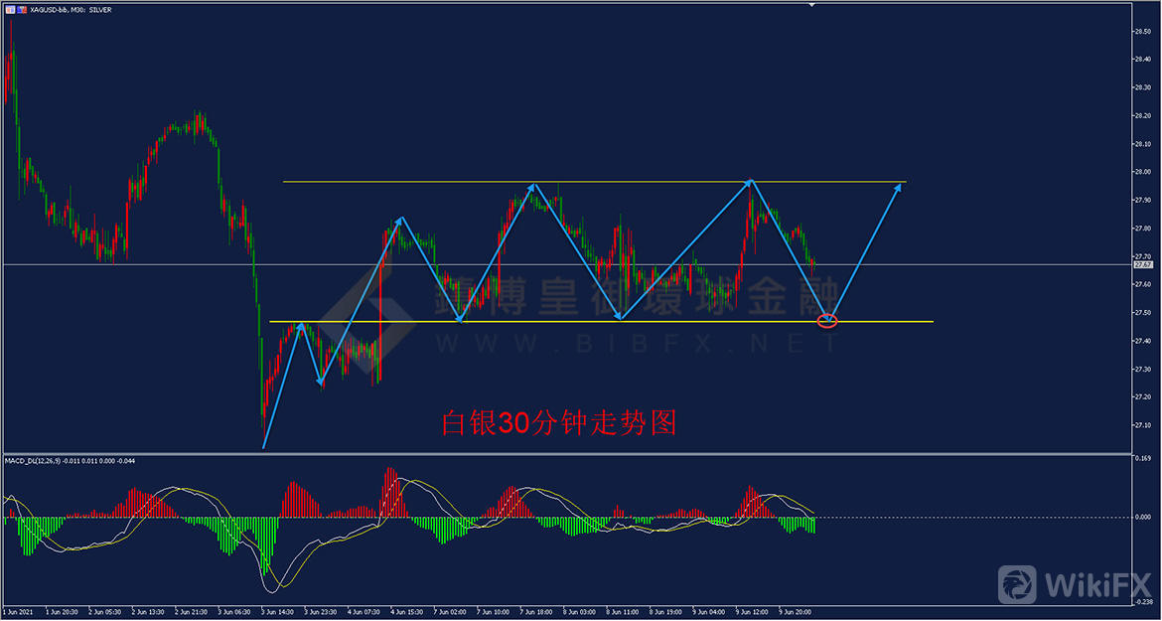Image resolution: width=1162 pixels, height=621 pixels.
Task: Click the 1 Jun 2021 date on time axis
Action: (x=20, y=612)
